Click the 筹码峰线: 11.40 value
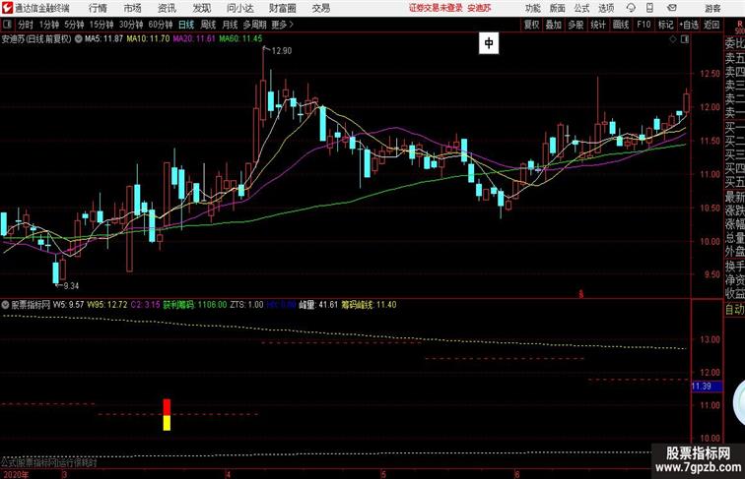 [x=369, y=305]
